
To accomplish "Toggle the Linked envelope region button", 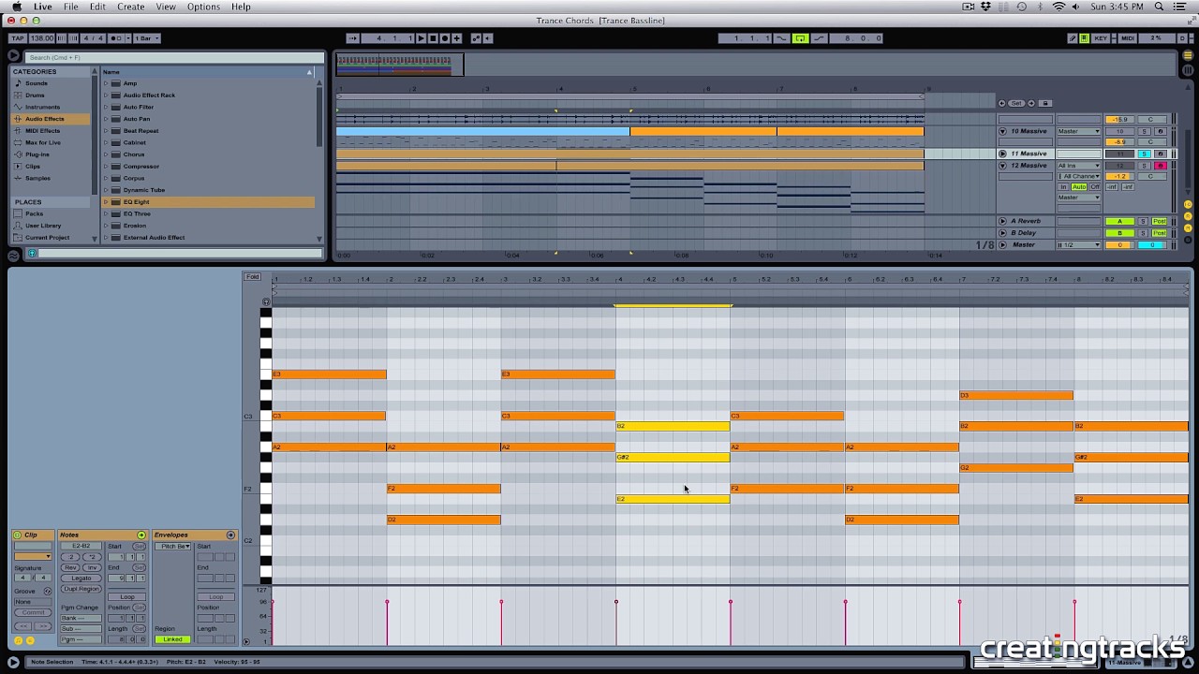I will pos(172,639).
